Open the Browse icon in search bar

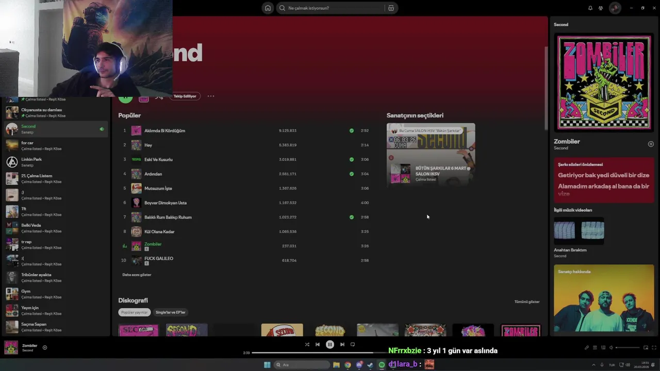click(391, 8)
